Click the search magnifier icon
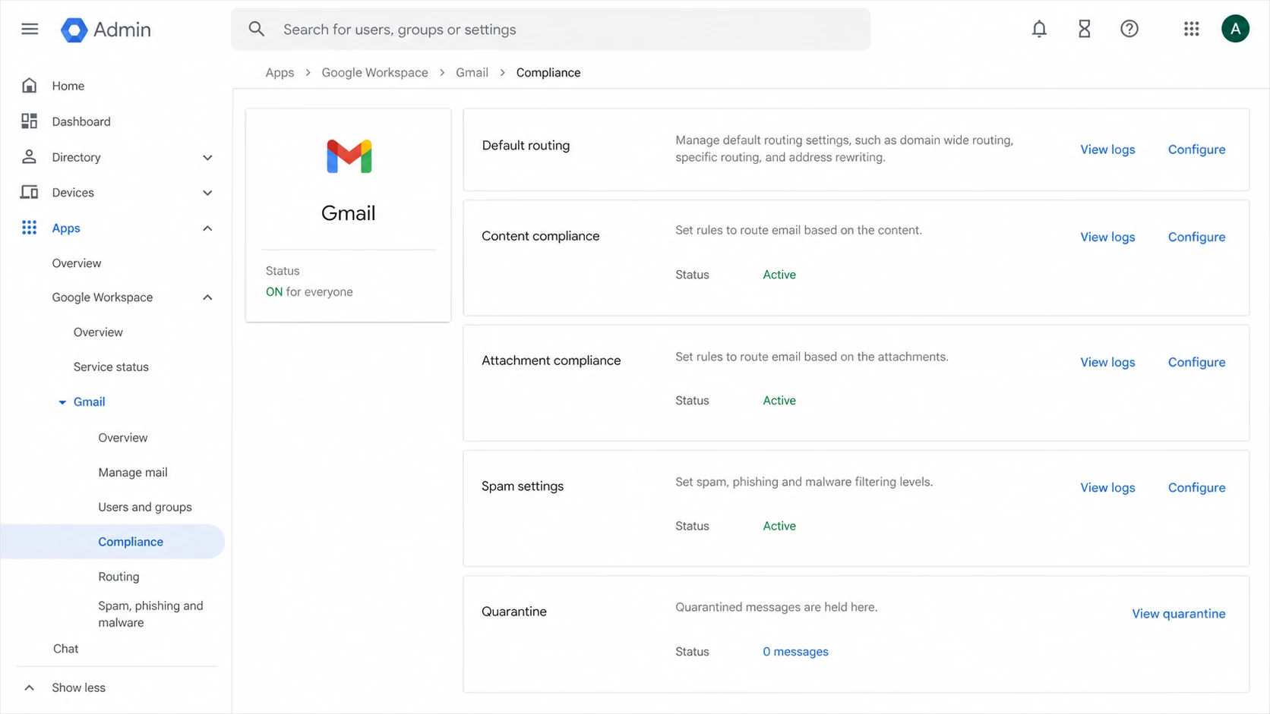This screenshot has height=714, width=1270. (x=257, y=29)
